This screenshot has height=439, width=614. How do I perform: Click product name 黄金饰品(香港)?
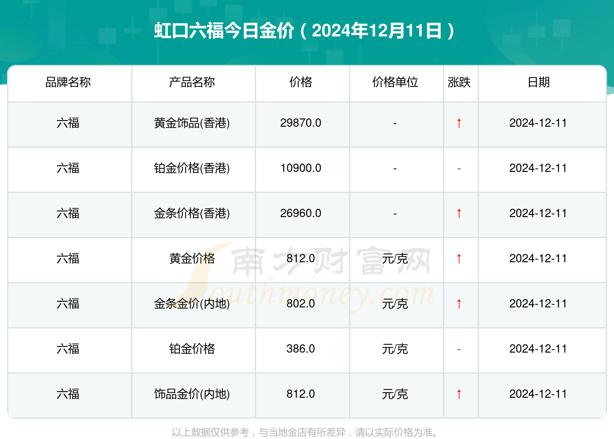(192, 123)
